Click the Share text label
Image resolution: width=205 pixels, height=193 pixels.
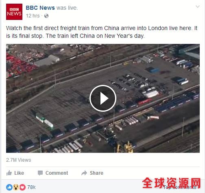(96, 173)
